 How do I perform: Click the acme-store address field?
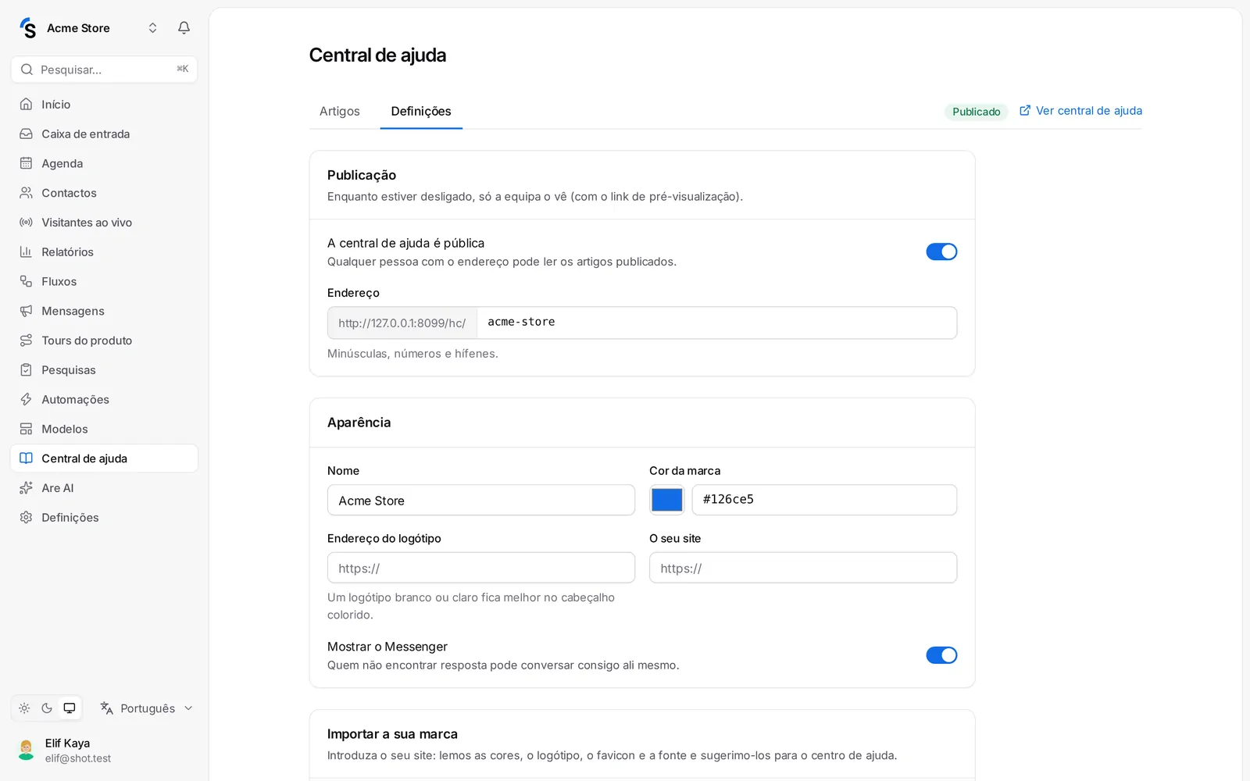(716, 323)
